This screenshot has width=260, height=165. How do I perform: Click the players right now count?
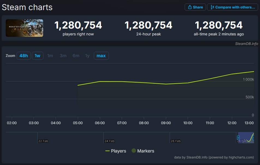pos(78,25)
